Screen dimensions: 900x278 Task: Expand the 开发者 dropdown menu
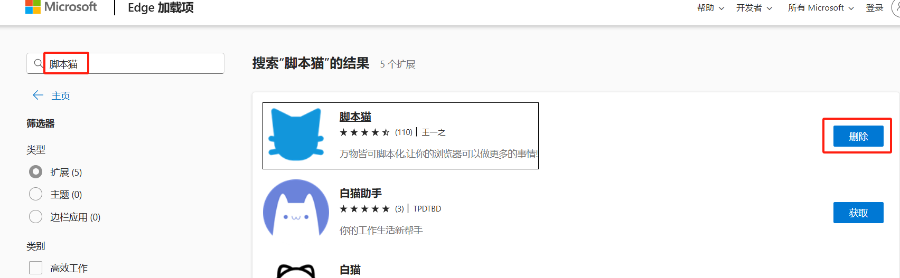point(754,8)
